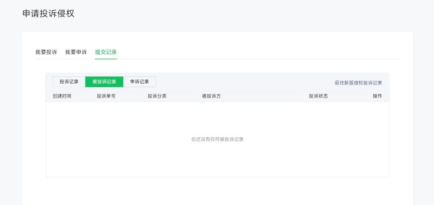The width and height of the screenshot is (434, 205).
Task: Click the 申请投诉侵权 page heading
Action: coord(49,14)
